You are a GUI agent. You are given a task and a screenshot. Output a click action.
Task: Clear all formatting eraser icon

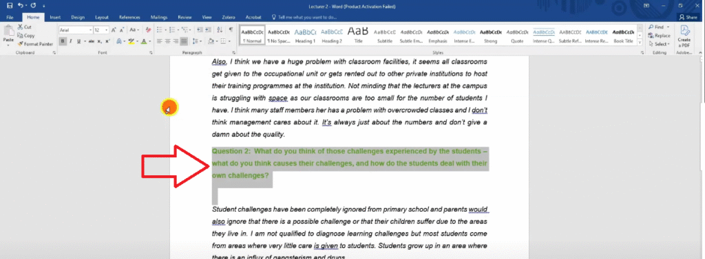(149, 30)
